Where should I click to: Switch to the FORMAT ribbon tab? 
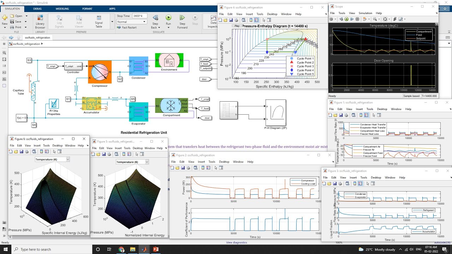tap(87, 8)
